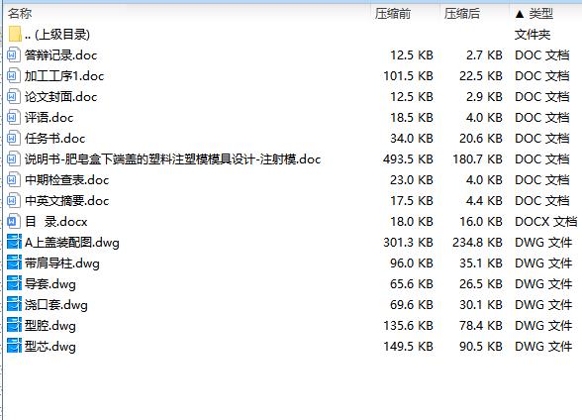Image resolution: width=582 pixels, height=420 pixels.
Task: Sort by the 压缩前 column header
Action: pyautogui.click(x=393, y=14)
